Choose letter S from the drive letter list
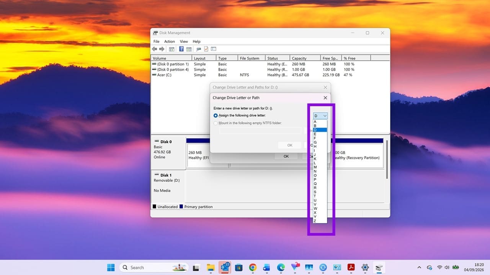490x275 pixels. pyautogui.click(x=320, y=192)
